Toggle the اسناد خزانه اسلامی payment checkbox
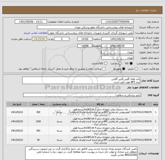 point(104,69)
